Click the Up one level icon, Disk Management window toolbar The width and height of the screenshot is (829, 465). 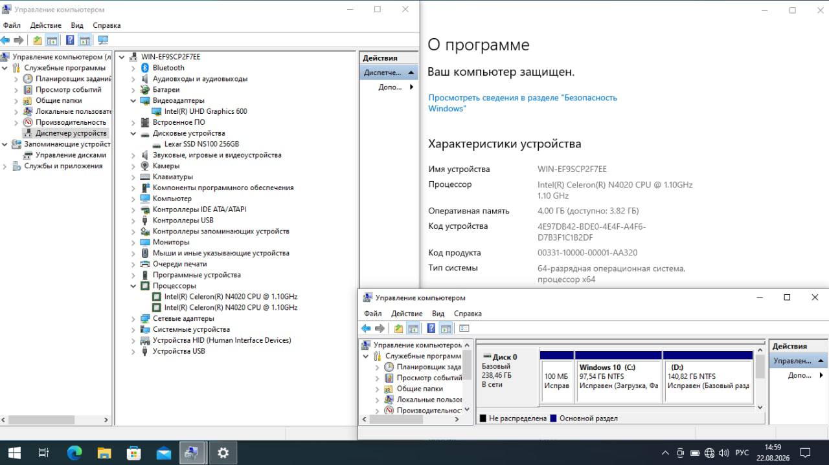pyautogui.click(x=398, y=329)
